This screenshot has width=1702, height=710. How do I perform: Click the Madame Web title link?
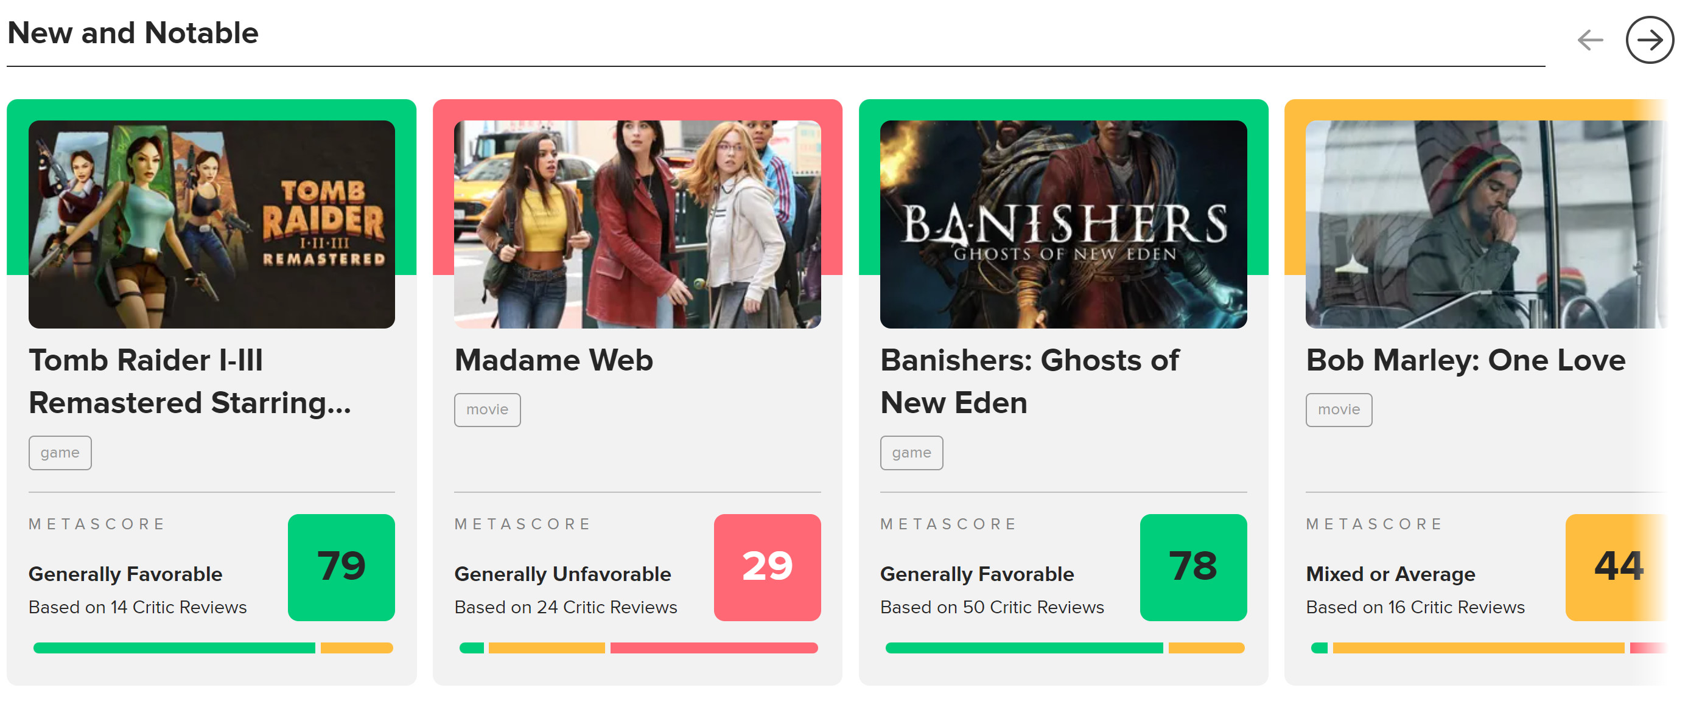click(x=554, y=360)
